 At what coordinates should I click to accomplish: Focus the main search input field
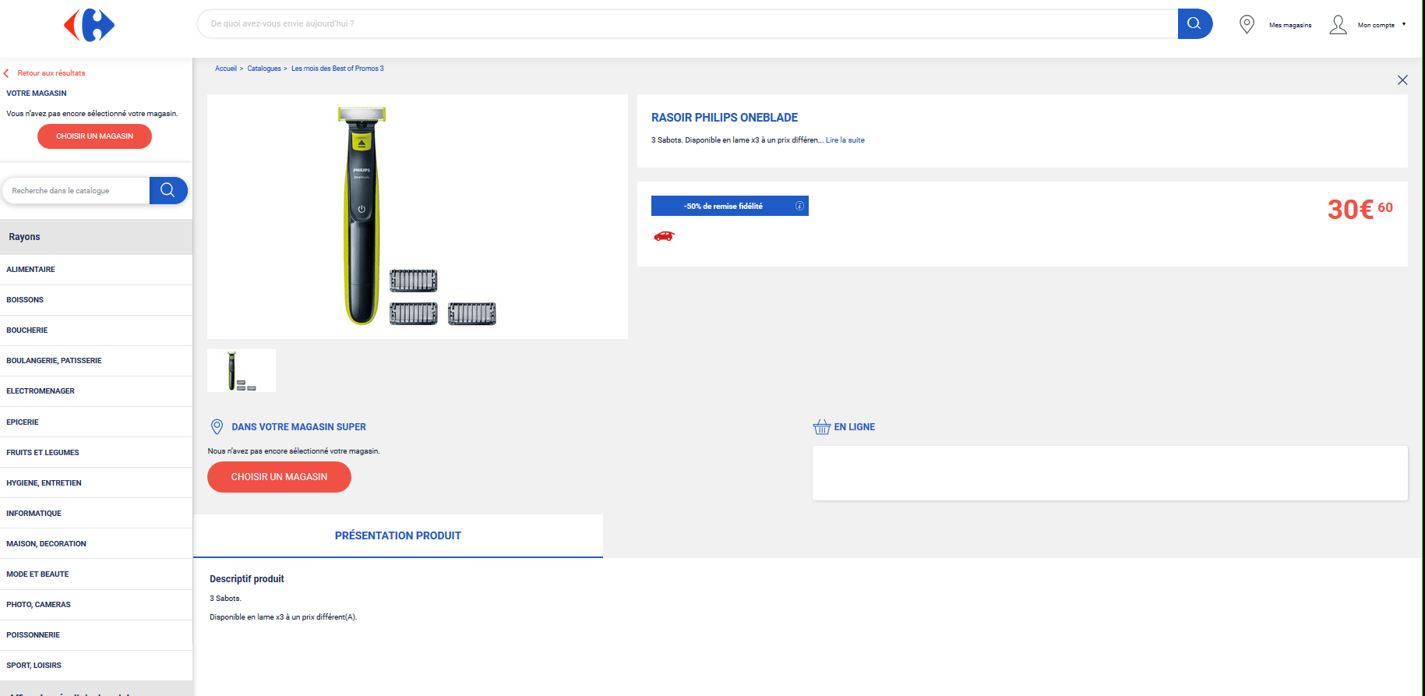686,23
